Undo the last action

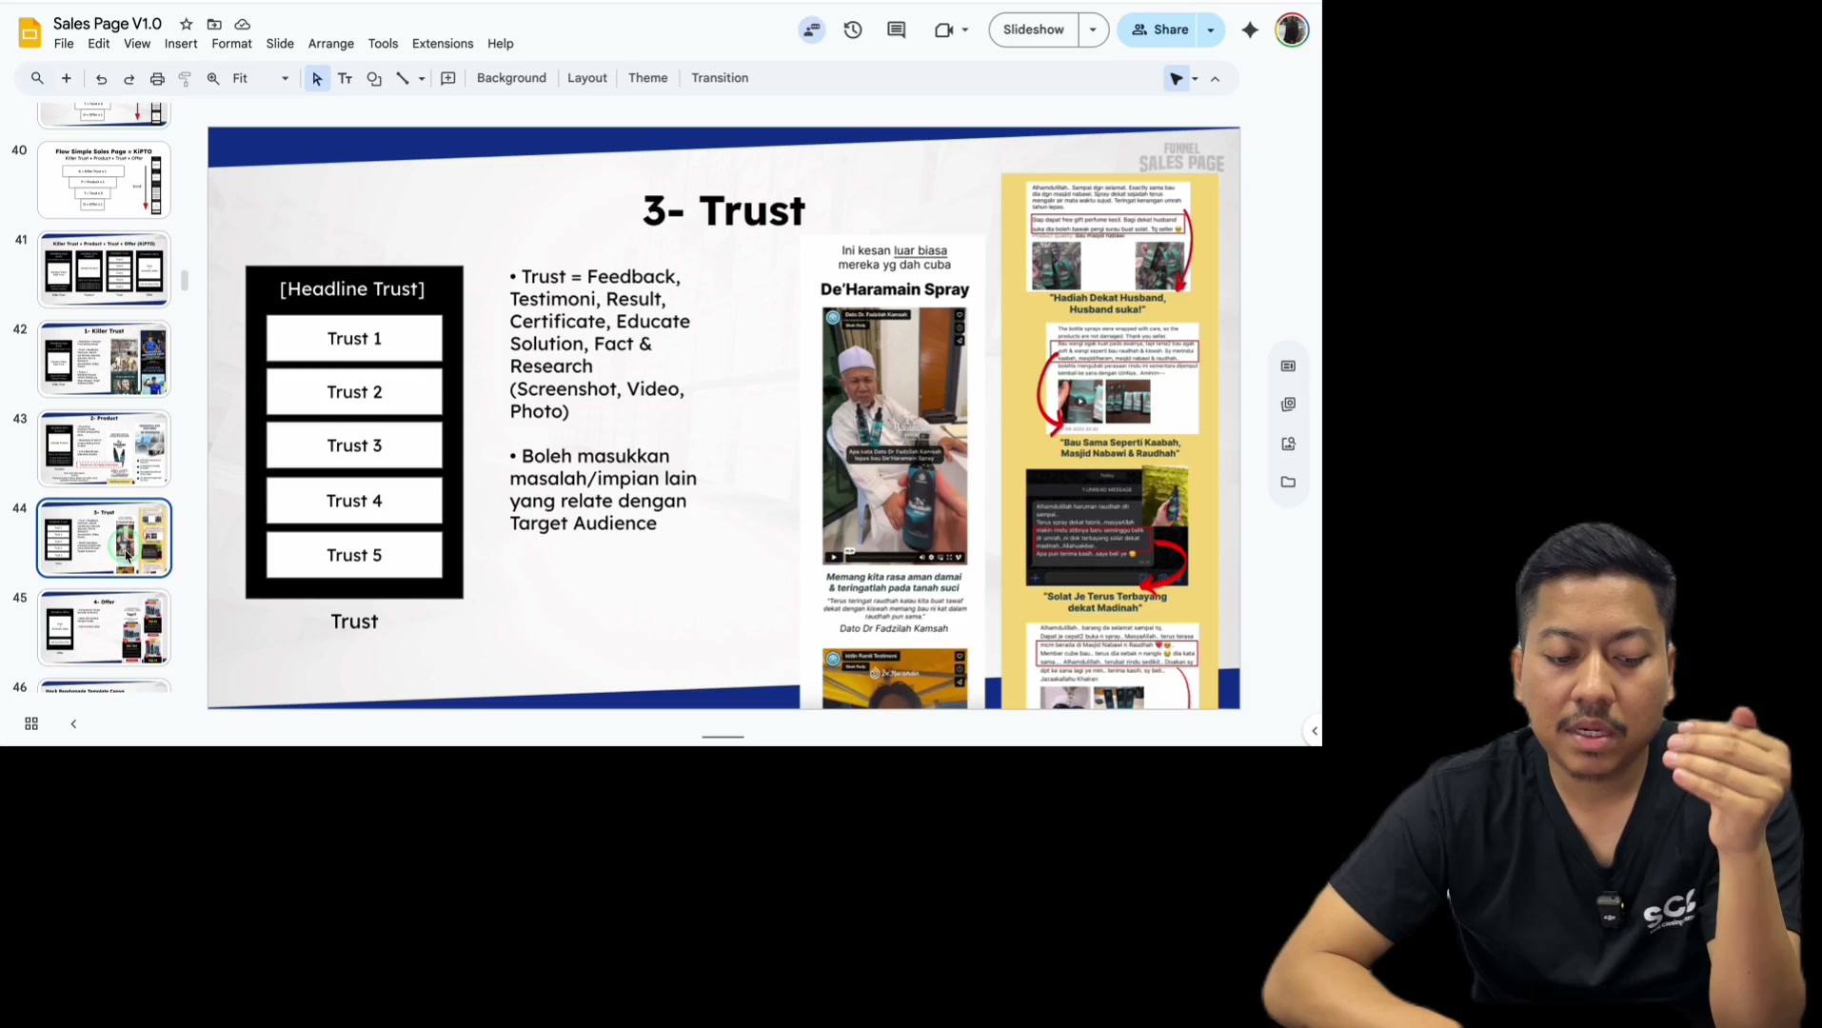[x=101, y=79]
